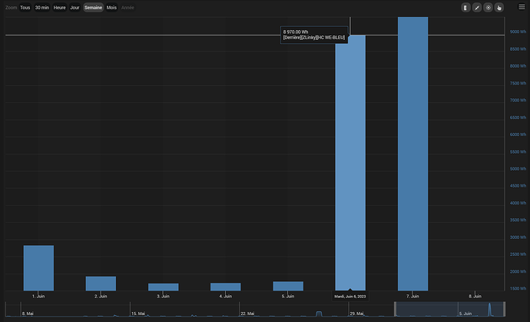Image resolution: width=530 pixels, height=322 pixels.
Task: Set zoom range to Heure
Action: pyautogui.click(x=59, y=8)
